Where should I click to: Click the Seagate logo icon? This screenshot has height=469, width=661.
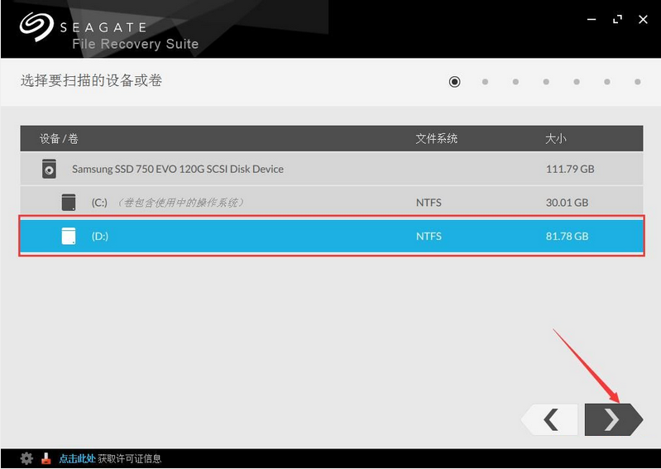[36, 26]
